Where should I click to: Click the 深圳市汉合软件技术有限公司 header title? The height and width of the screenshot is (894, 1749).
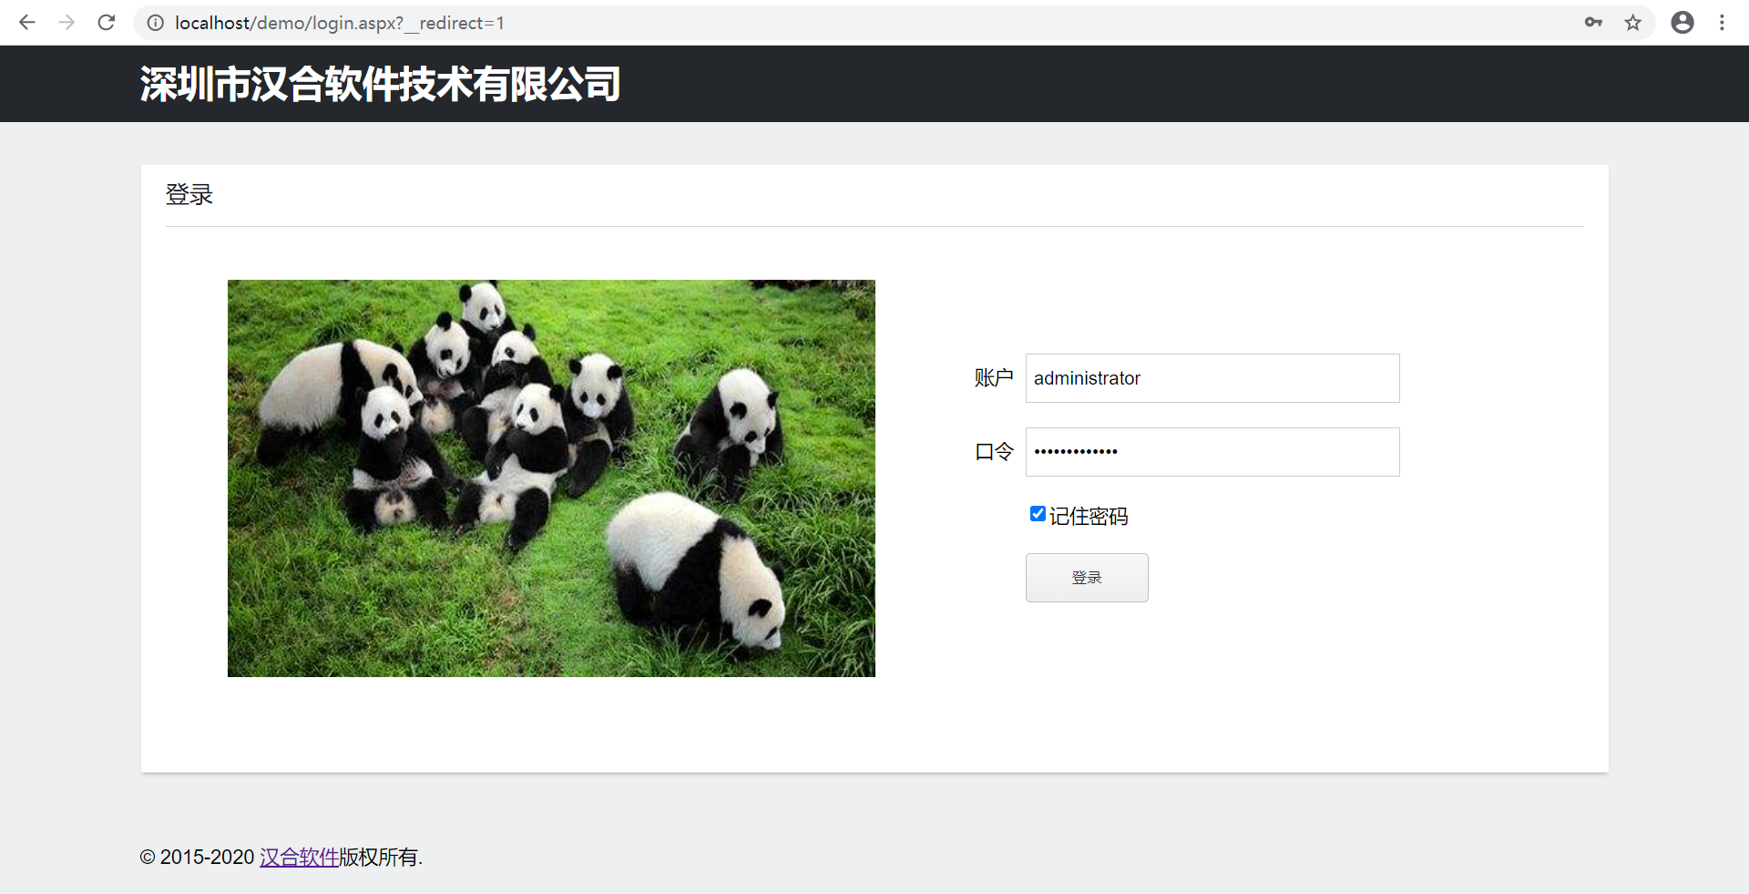point(380,85)
